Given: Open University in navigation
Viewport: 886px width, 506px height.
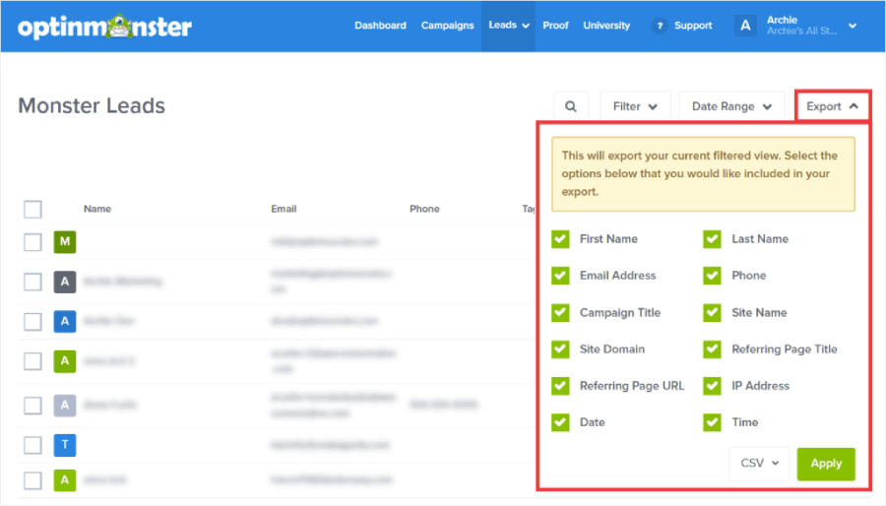Looking at the screenshot, I should (606, 26).
